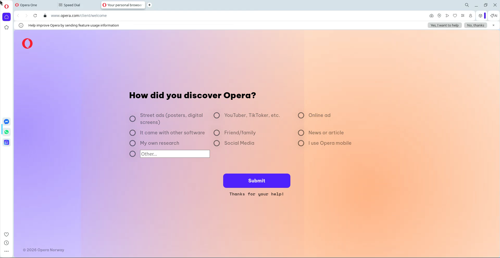Open the Aria AI assistant
The width and height of the screenshot is (500, 258).
pos(494,16)
